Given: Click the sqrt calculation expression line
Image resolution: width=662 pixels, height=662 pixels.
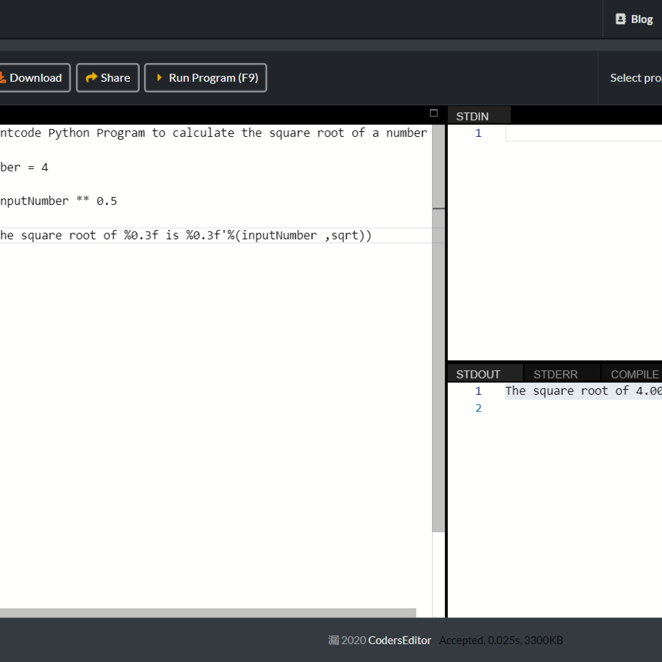Looking at the screenshot, I should 54,200.
